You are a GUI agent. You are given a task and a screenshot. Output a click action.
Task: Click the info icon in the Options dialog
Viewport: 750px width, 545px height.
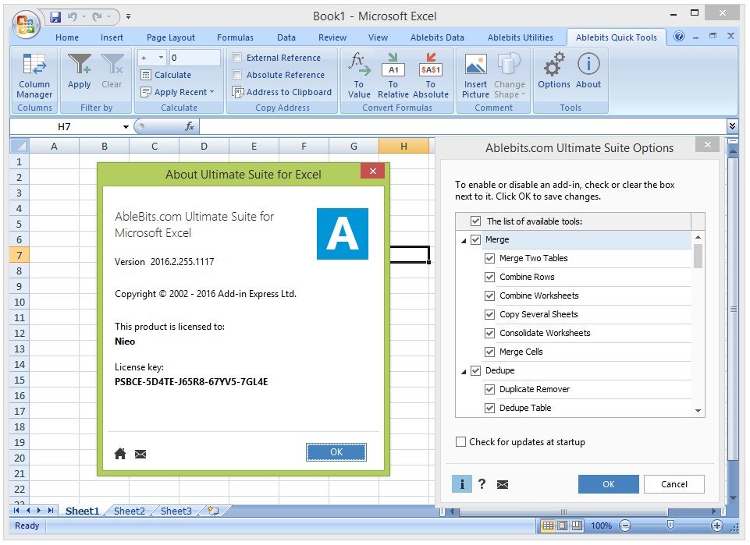coord(461,484)
